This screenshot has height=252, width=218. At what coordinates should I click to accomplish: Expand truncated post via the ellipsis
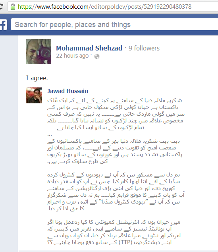click(x=50, y=135)
